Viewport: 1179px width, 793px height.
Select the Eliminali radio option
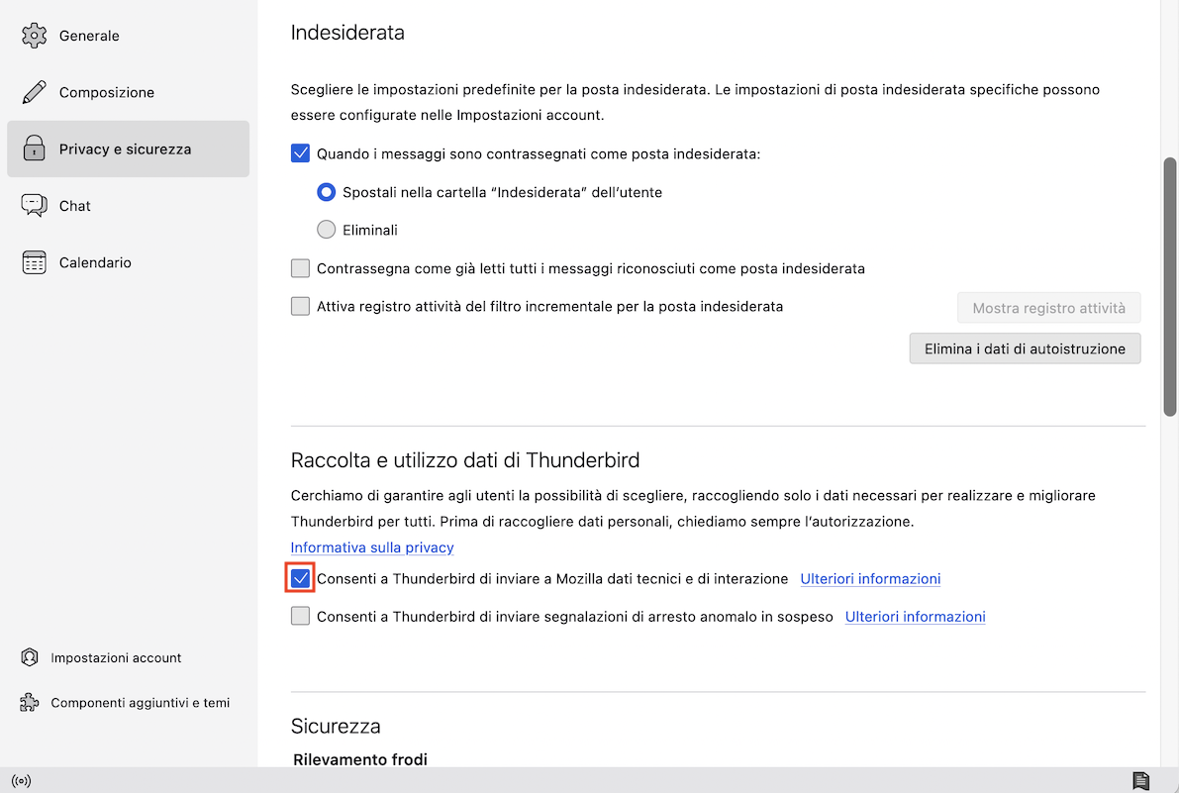[327, 230]
